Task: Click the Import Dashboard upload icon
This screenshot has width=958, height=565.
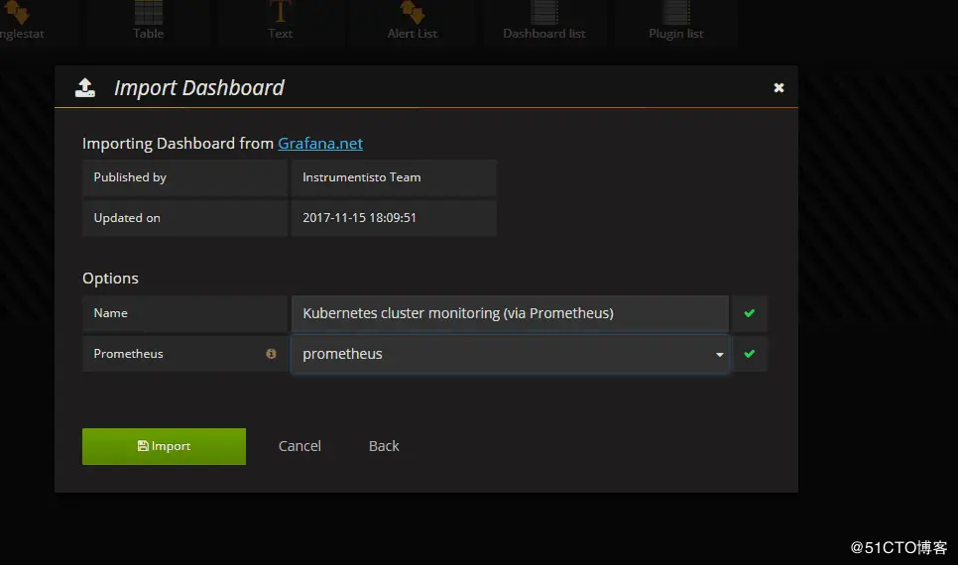Action: pos(85,88)
